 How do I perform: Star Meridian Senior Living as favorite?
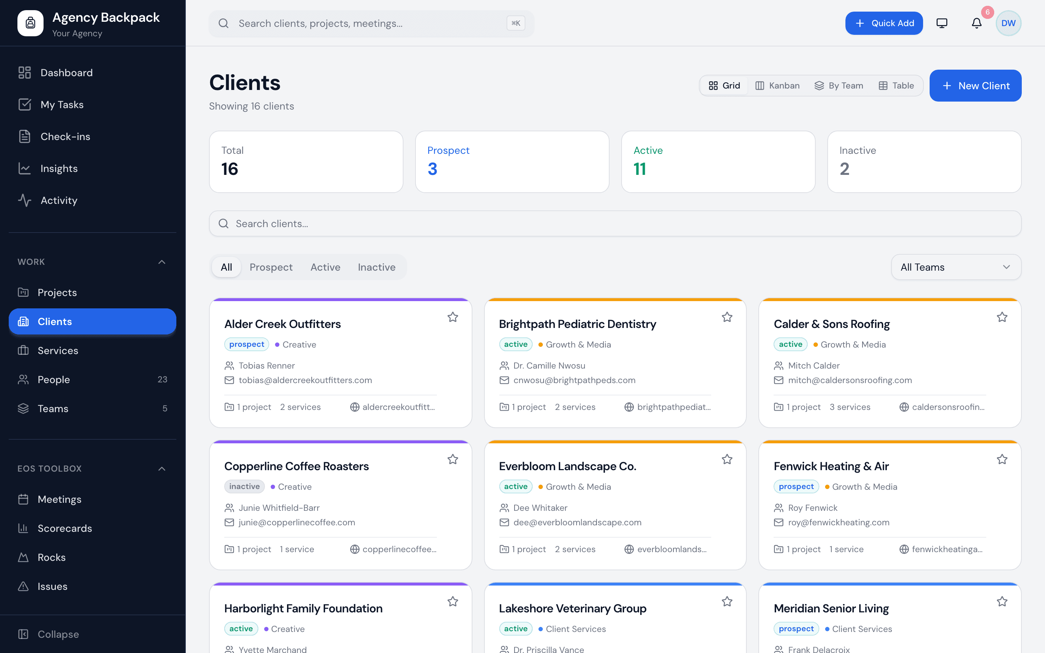(x=1002, y=601)
